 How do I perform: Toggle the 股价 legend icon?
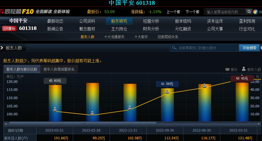[x=227, y=70]
